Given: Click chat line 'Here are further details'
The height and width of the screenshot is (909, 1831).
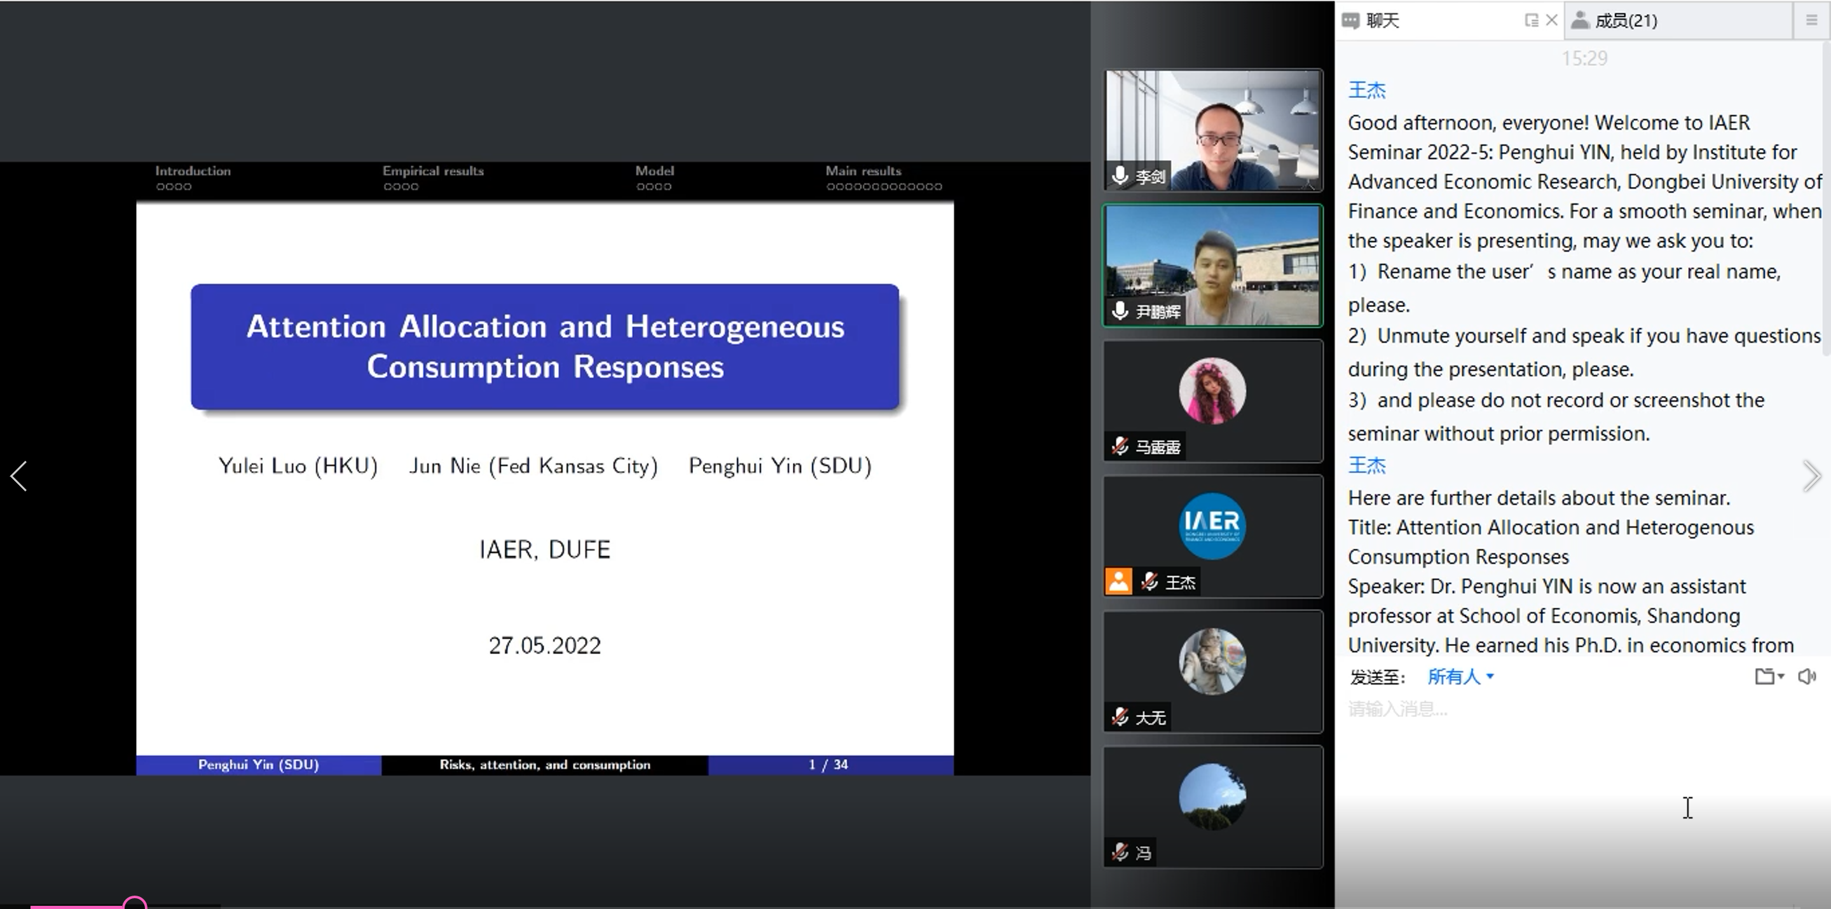Looking at the screenshot, I should [1539, 498].
